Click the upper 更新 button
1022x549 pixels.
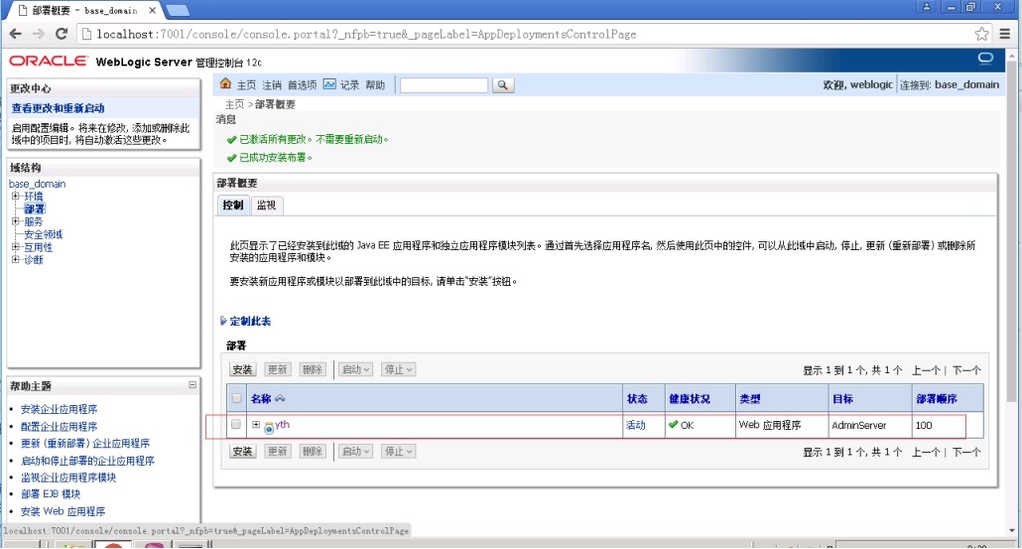[278, 369]
